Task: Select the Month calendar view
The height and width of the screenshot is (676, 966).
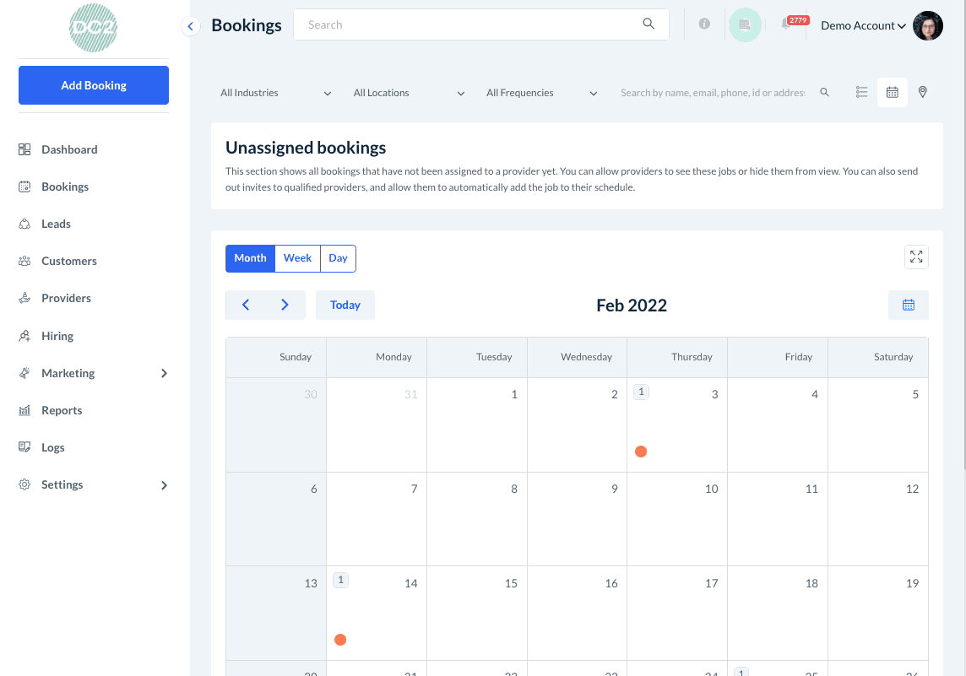Action: point(250,258)
